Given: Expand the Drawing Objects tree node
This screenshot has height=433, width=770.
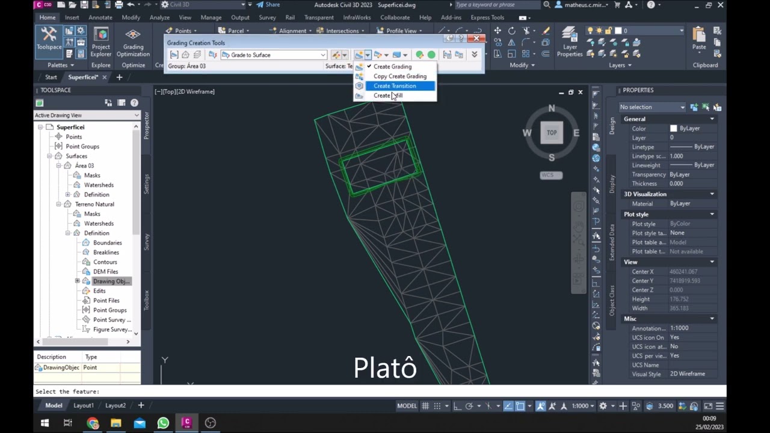Looking at the screenshot, I should tap(77, 281).
